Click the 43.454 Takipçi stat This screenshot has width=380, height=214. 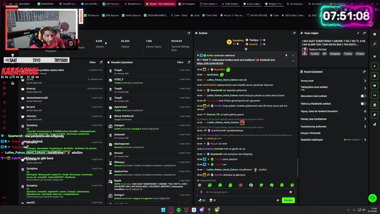click(x=125, y=44)
